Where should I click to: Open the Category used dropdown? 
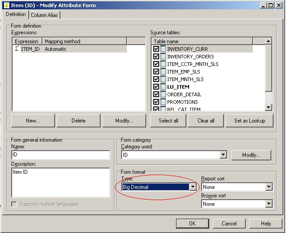(223, 155)
